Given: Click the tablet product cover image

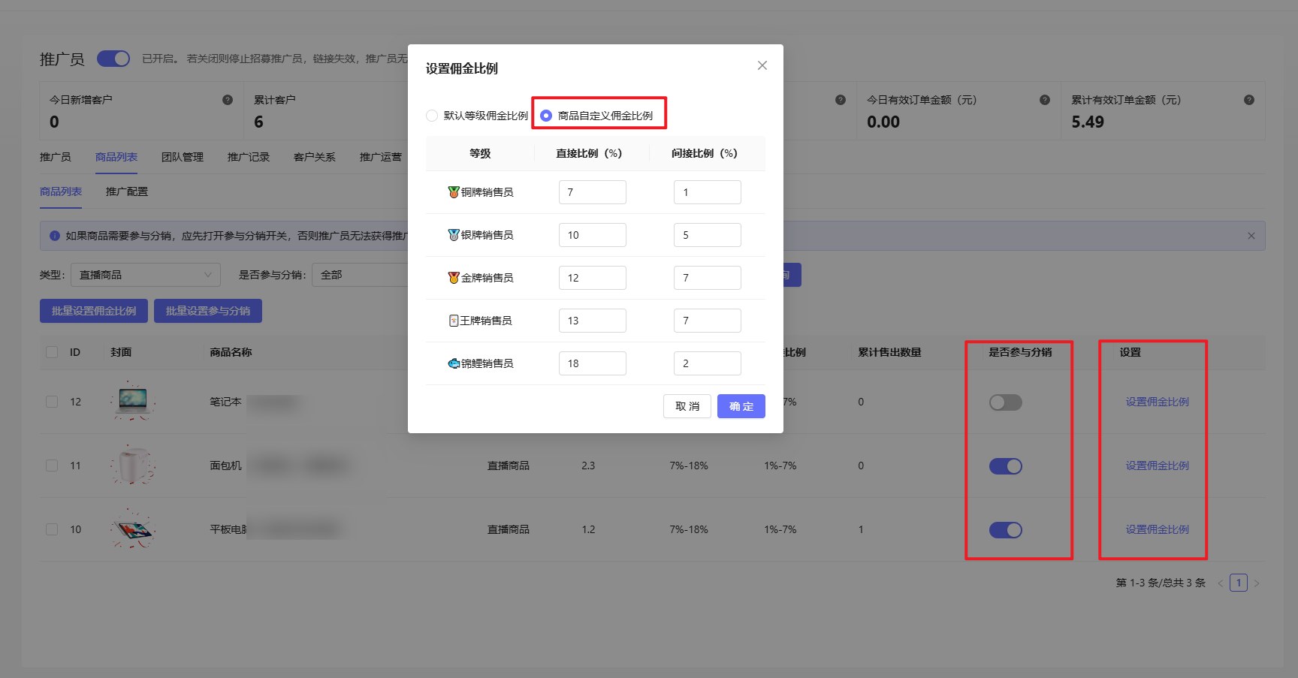Looking at the screenshot, I should pos(133,530).
